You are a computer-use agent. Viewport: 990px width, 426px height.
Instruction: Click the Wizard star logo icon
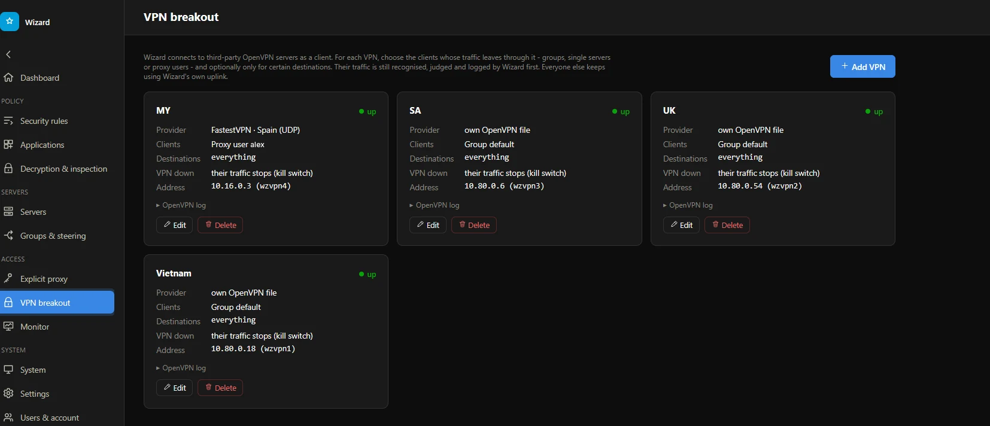click(x=10, y=21)
